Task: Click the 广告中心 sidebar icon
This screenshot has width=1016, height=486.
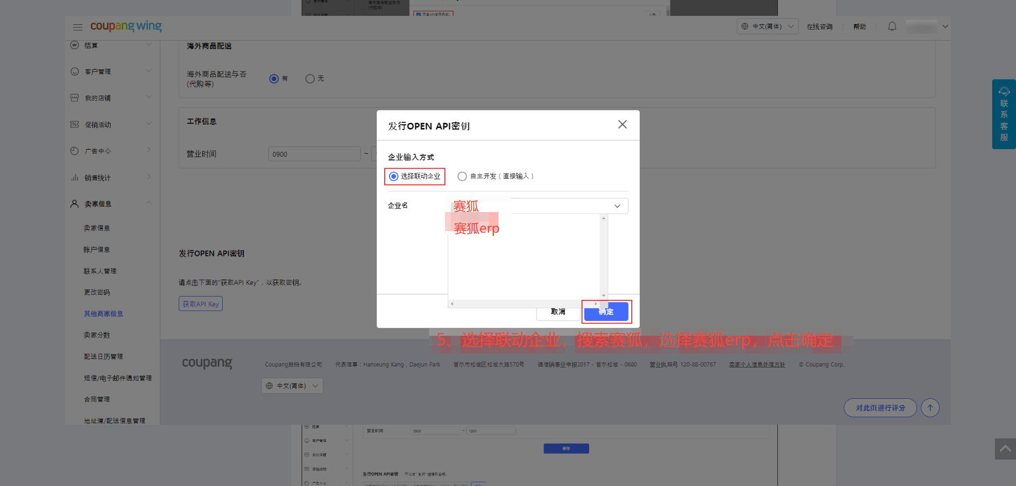Action: coord(75,151)
